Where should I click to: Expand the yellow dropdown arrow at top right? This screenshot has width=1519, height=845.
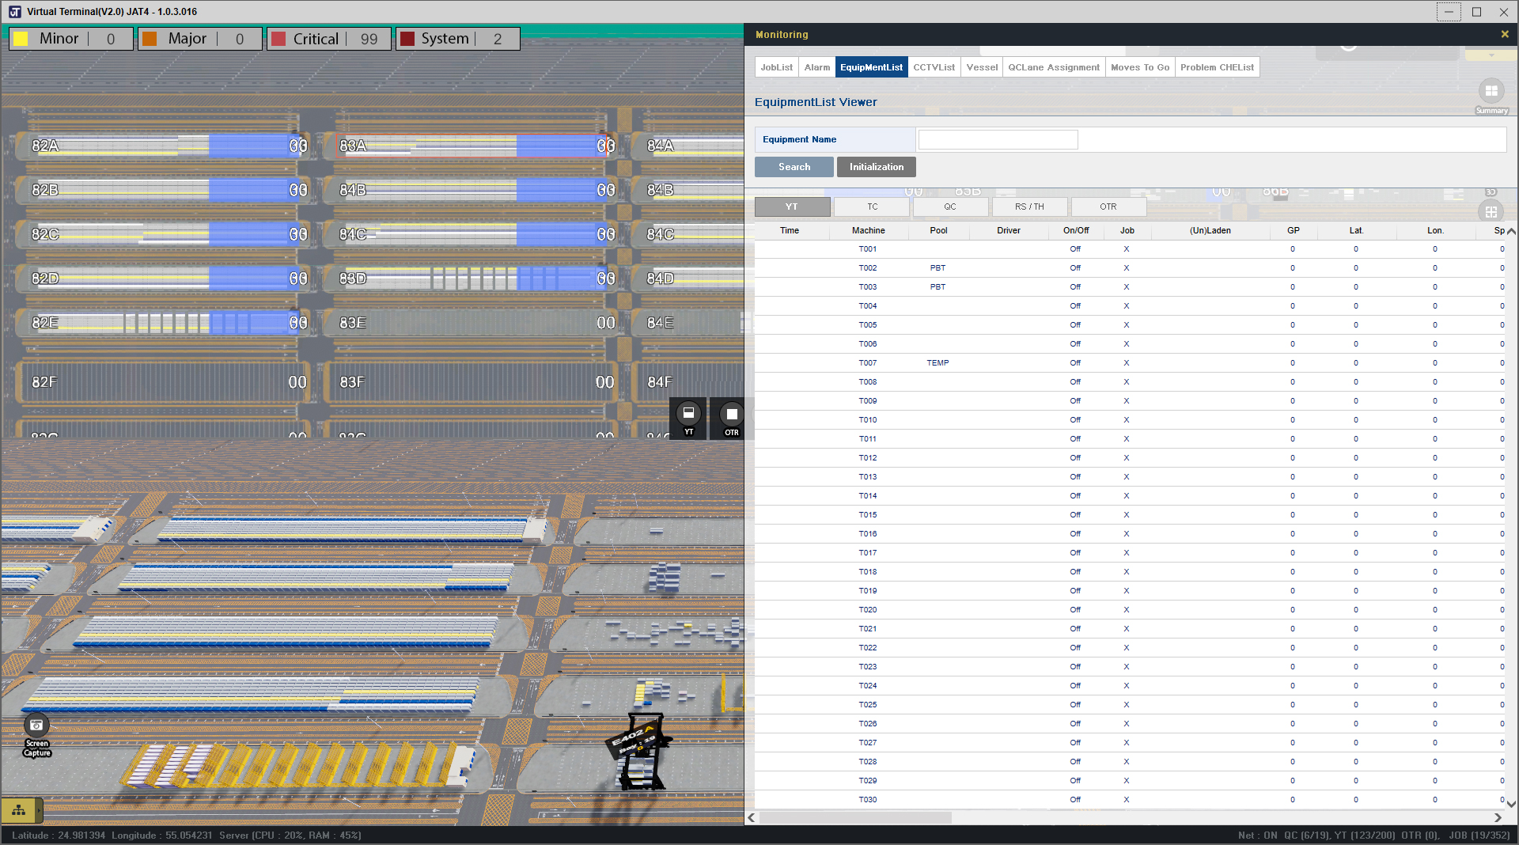(1491, 55)
